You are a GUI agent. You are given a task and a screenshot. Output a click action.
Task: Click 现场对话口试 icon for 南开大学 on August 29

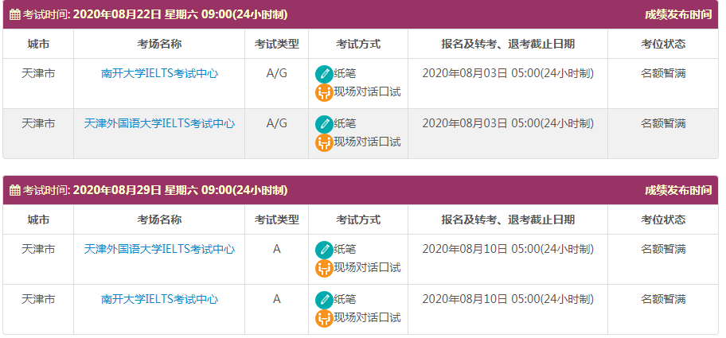324,318
